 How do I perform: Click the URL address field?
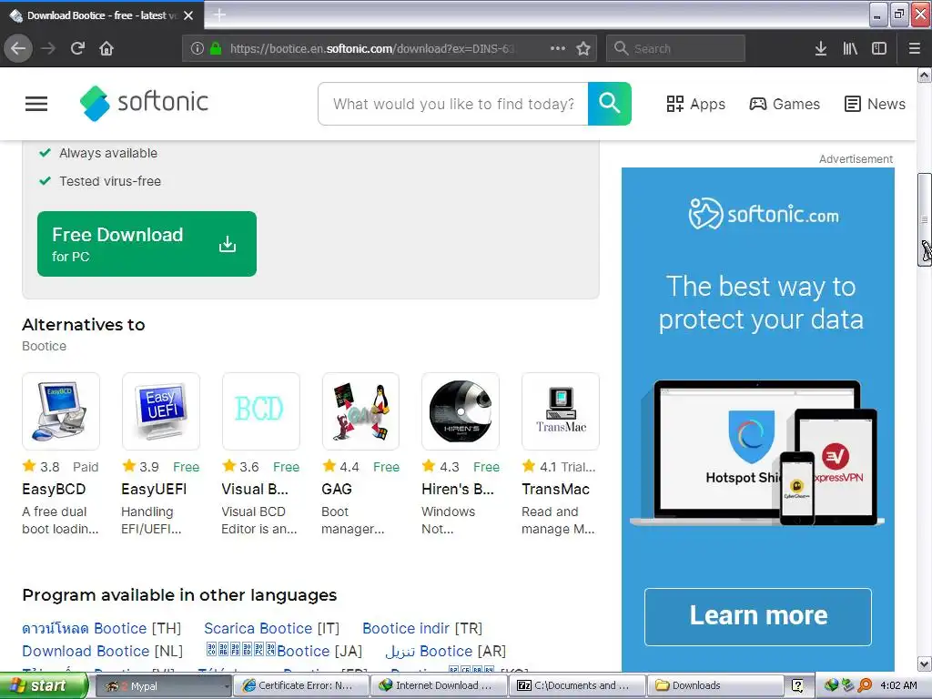pyautogui.click(x=372, y=48)
